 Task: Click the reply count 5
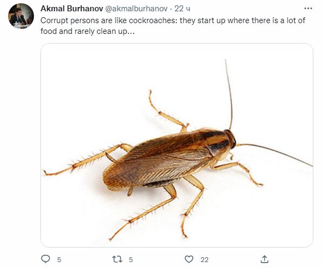[x=59, y=259]
